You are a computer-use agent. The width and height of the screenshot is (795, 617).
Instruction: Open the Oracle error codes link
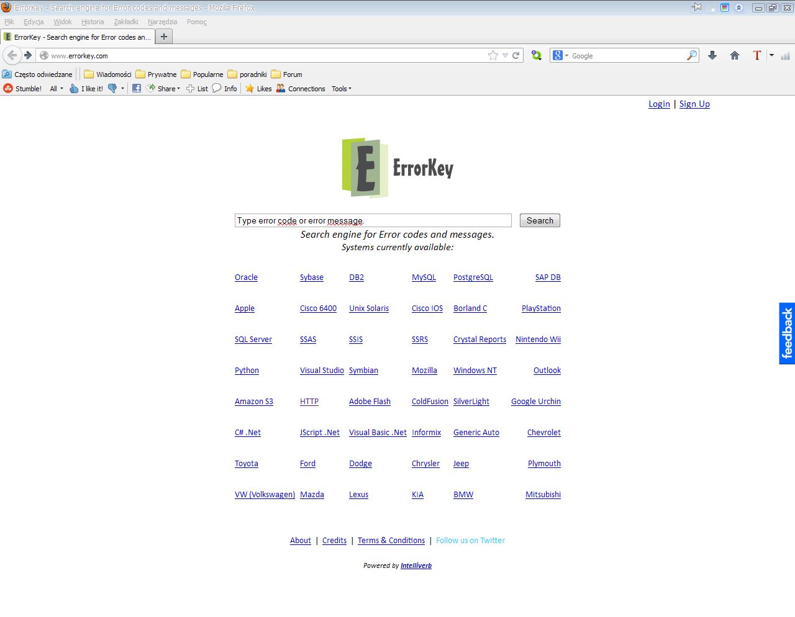246,277
